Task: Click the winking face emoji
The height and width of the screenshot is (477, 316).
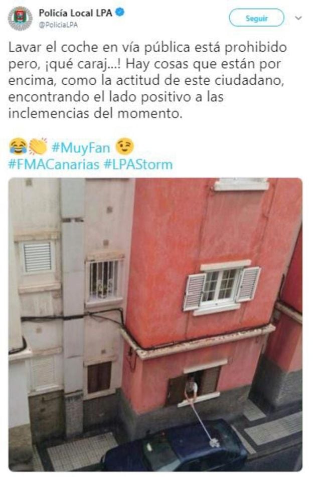Action: point(124,146)
